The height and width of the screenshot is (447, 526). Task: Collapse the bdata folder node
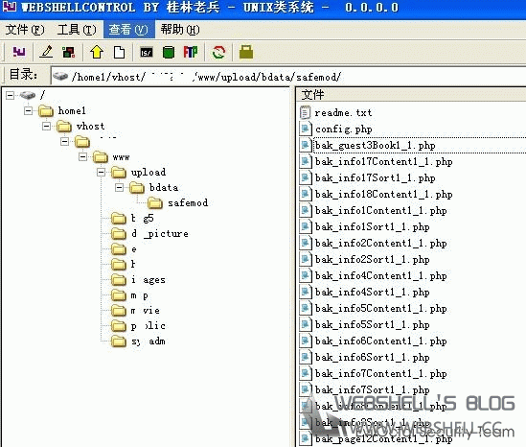119,187
